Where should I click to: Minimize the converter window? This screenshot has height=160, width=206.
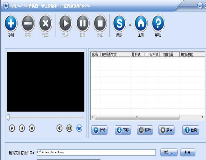point(200,6)
